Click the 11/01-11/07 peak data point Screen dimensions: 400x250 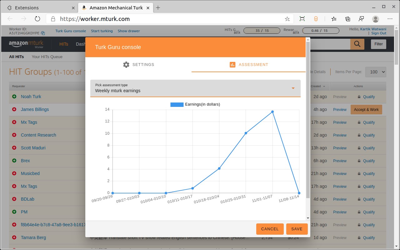(x=272, y=112)
